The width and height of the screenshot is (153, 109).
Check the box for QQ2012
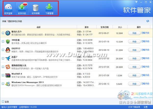coord(3,50)
